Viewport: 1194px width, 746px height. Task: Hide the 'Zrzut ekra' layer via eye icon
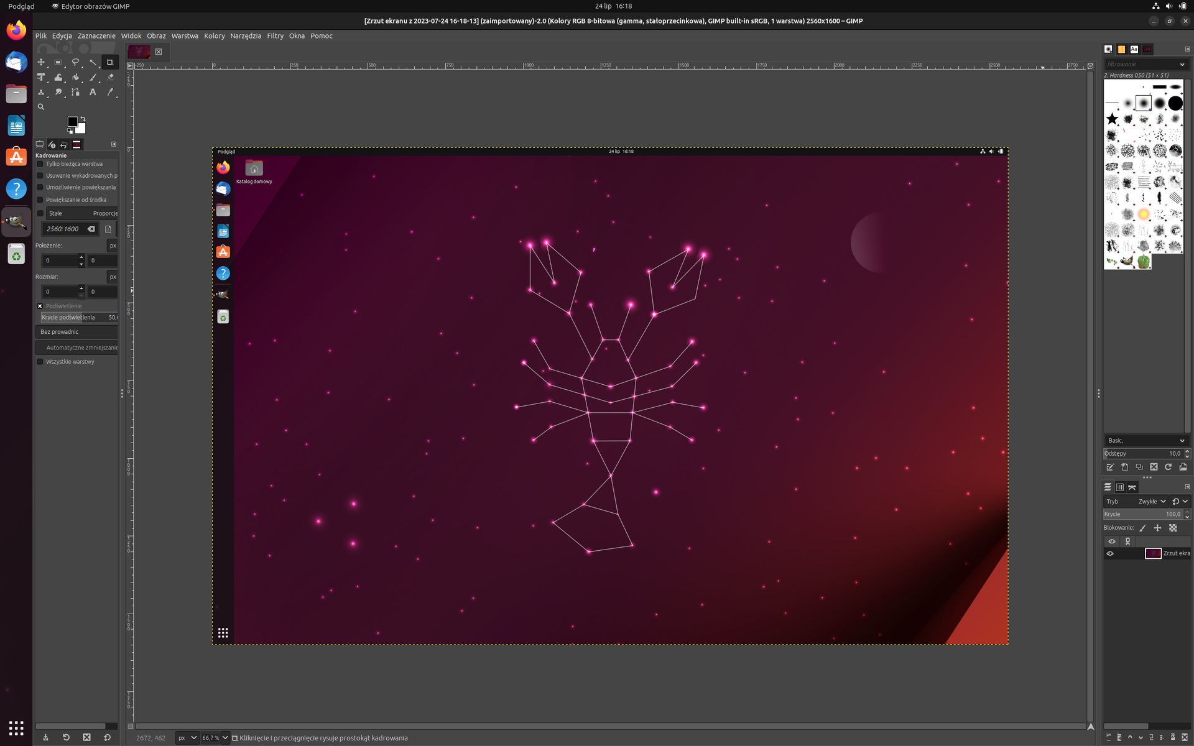point(1110,553)
